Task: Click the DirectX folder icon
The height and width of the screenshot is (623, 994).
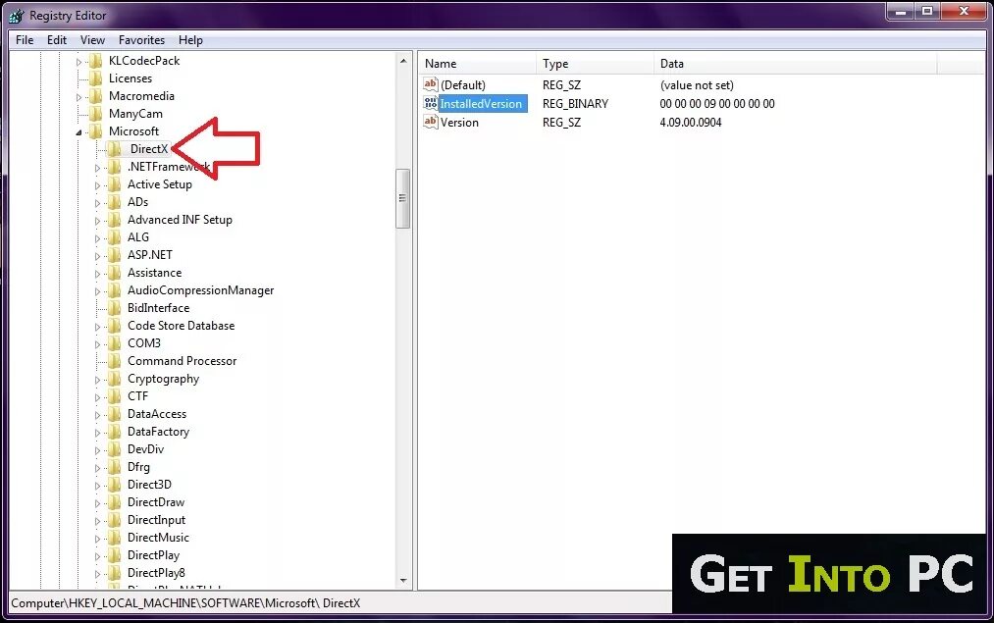Action: pos(114,149)
